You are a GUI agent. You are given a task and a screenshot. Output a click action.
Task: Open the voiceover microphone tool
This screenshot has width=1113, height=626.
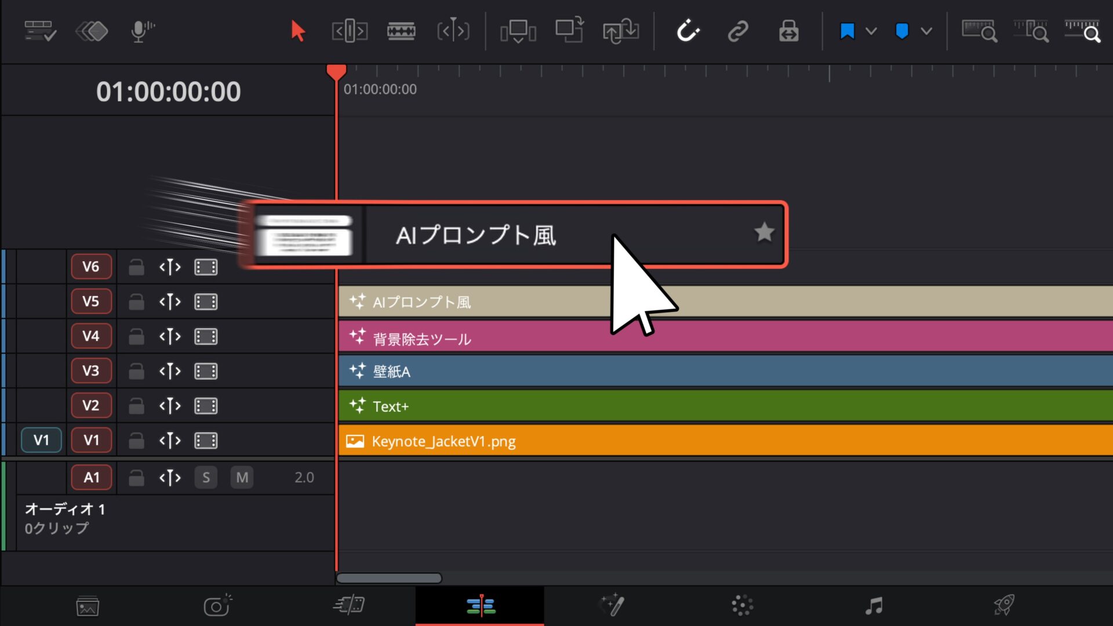142,31
